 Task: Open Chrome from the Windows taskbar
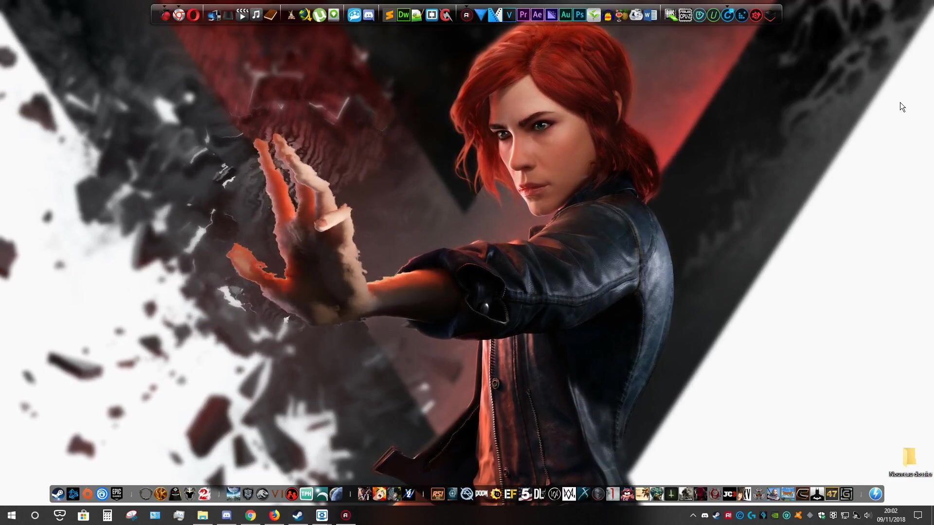251,515
